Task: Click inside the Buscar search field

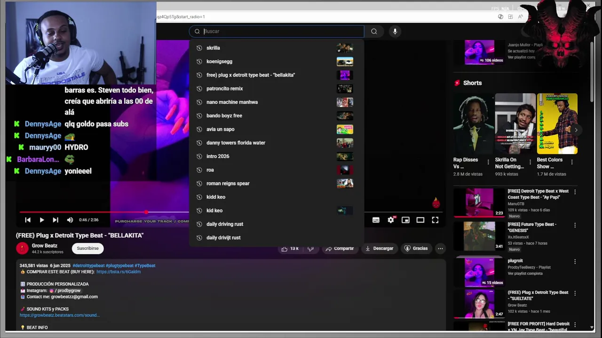Action: coord(277,31)
